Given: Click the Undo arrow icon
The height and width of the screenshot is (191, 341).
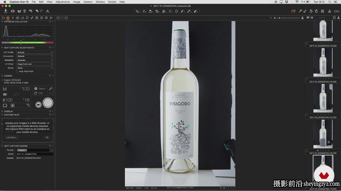Looking at the screenshot, I should 37,11.
